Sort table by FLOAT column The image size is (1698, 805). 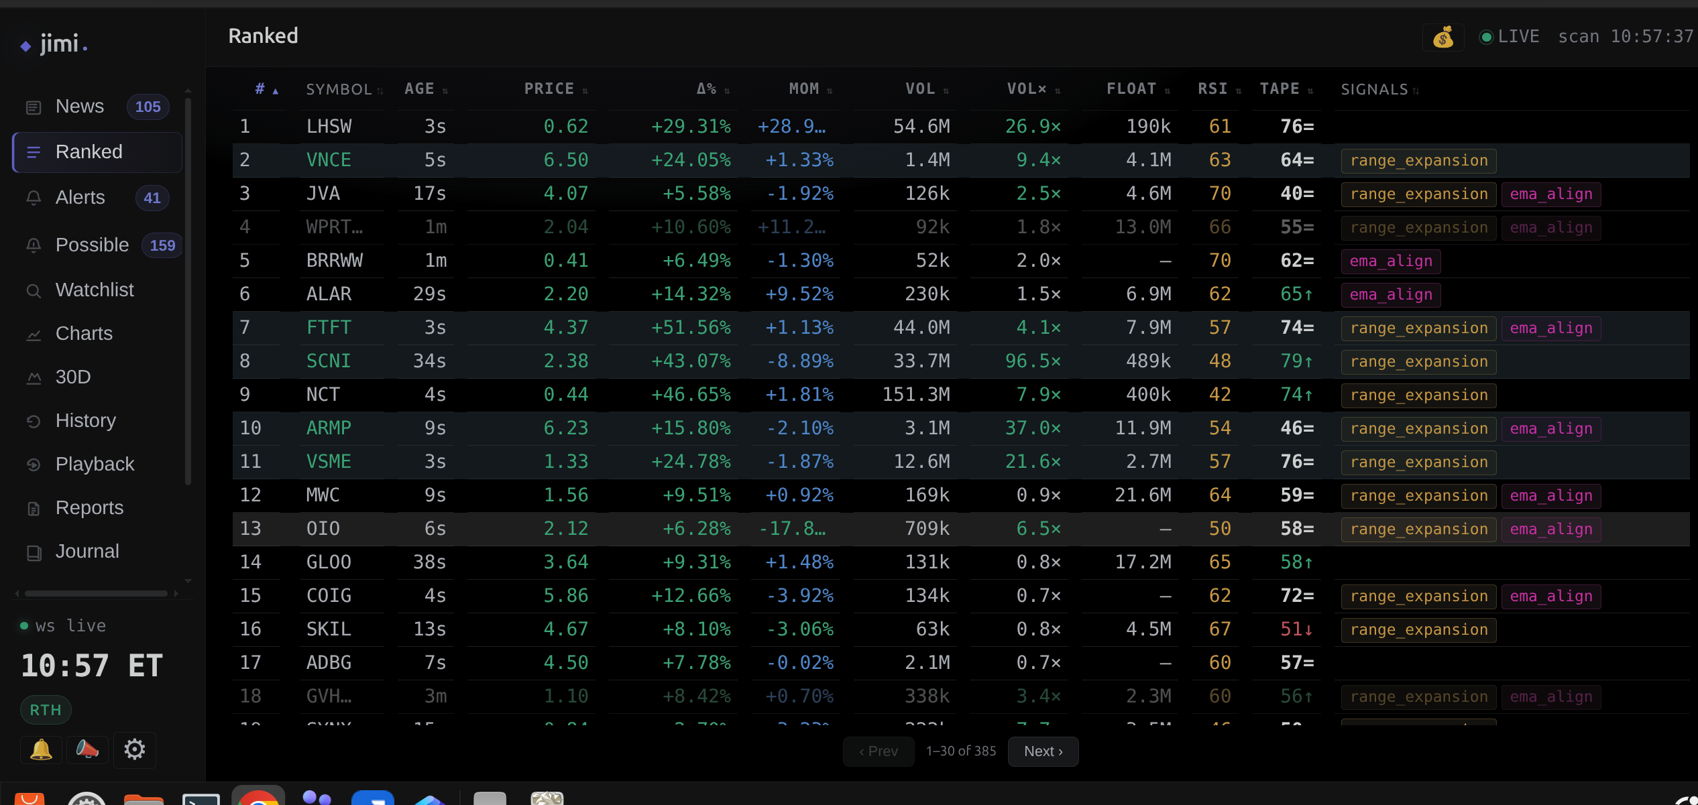pos(1138,89)
